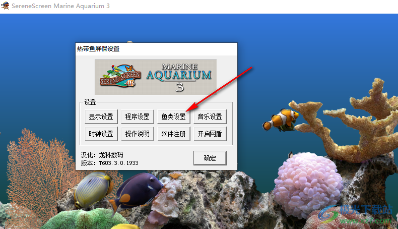Click the 开启网盾 button
The height and width of the screenshot is (229, 398).
pyautogui.click(x=210, y=134)
